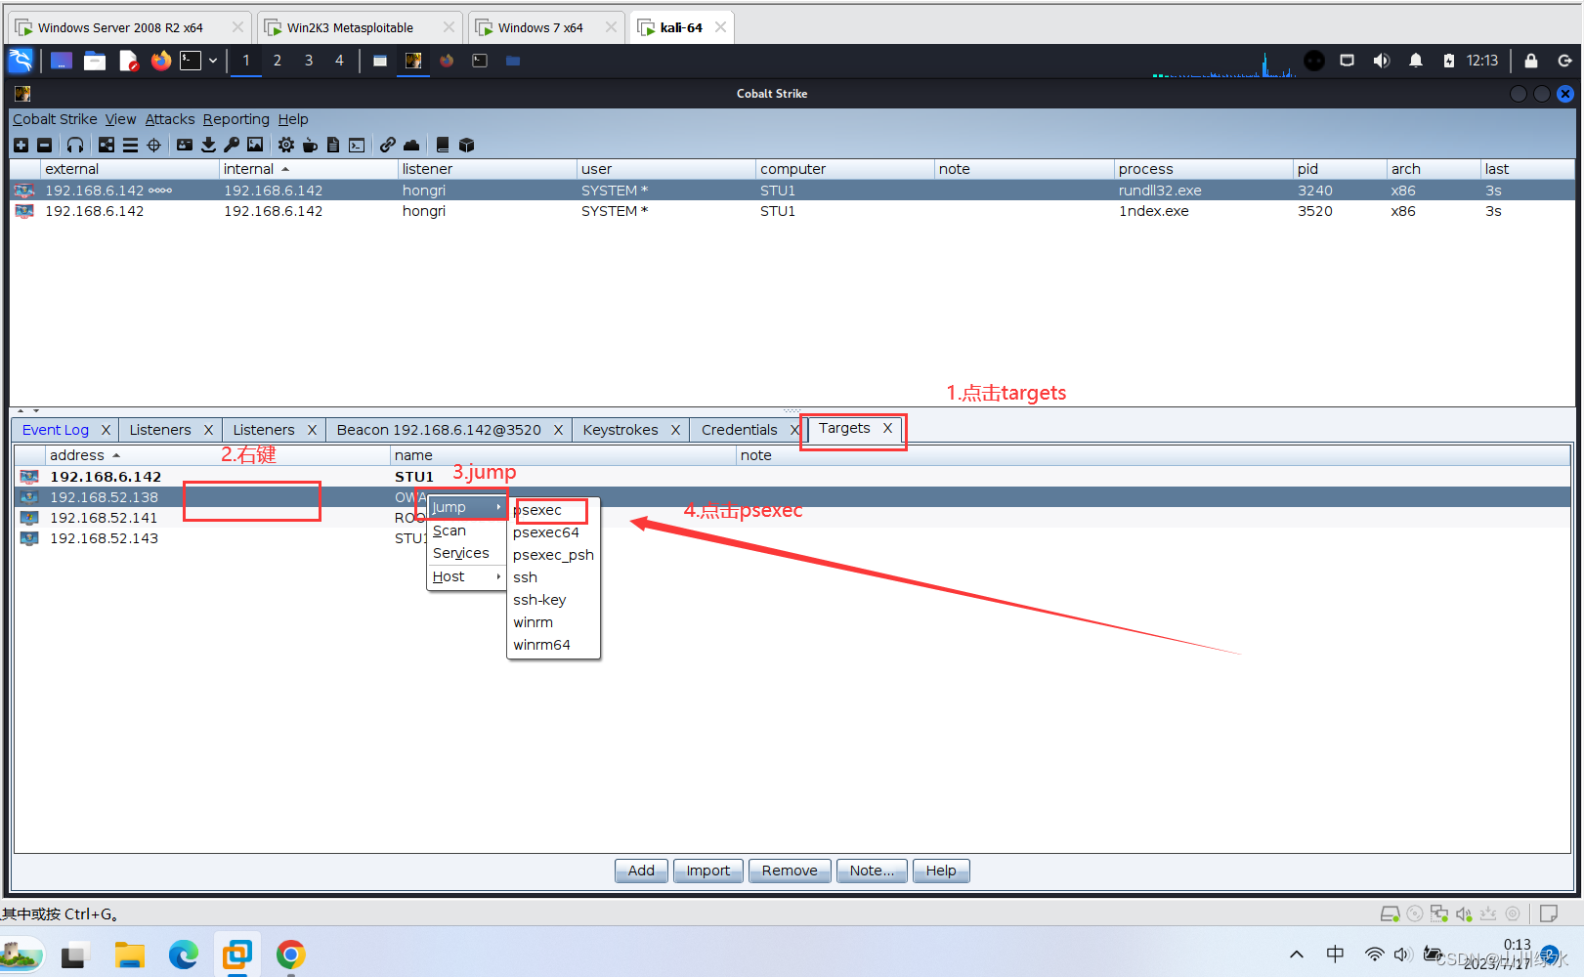The image size is (1584, 977).
Task: Open the Cobalt Strike menu
Action: click(55, 119)
